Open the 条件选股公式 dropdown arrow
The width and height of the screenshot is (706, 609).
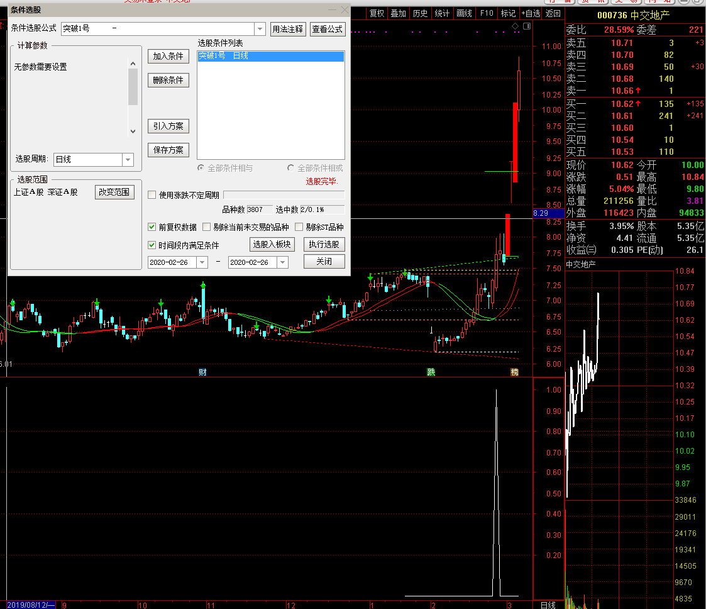click(260, 29)
